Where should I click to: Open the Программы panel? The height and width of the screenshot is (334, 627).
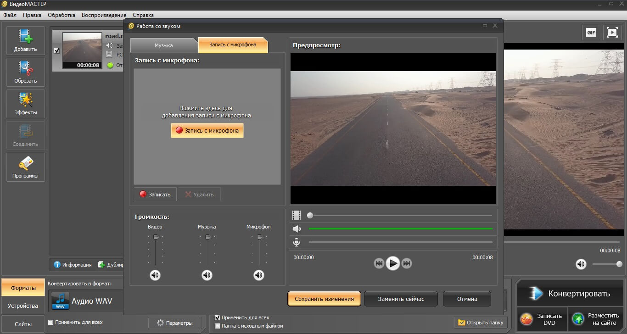pyautogui.click(x=26, y=167)
